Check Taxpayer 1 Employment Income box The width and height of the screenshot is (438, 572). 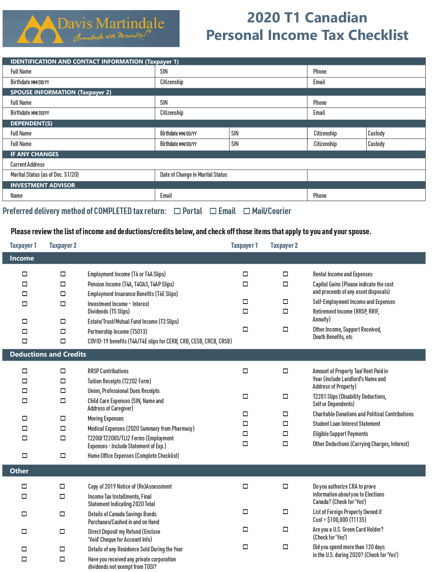pos(25,274)
